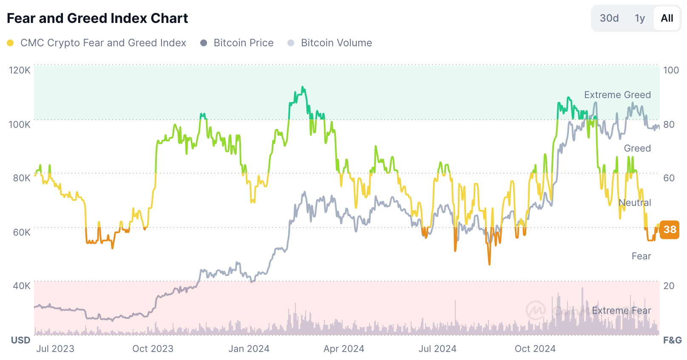Click the gray Bitcoin Price legend dot
The height and width of the screenshot is (360, 687).
click(204, 42)
